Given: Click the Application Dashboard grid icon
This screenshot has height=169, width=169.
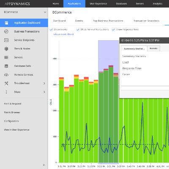Looking at the screenshot, I should pyautogui.click(x=6, y=23).
